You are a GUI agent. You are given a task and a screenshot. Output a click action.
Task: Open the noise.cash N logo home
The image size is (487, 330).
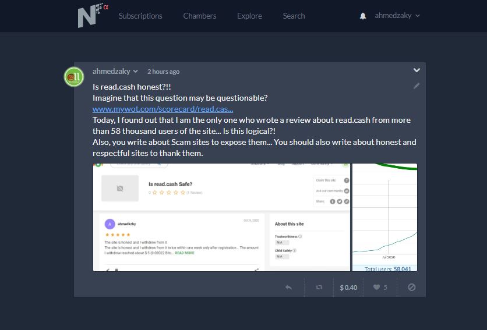coord(93,15)
